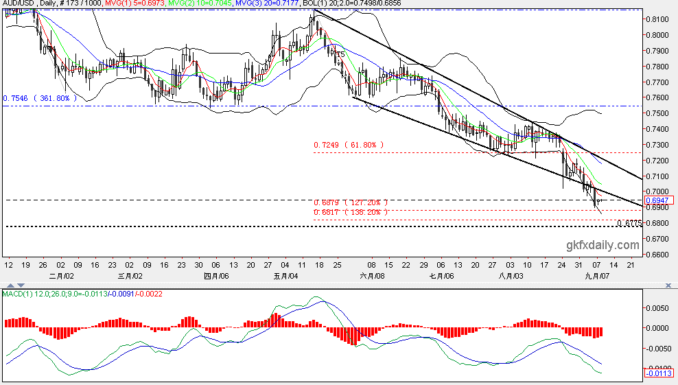Select the red MVG(1) moving average label
Screen dimensions: 678x385
point(135,3)
